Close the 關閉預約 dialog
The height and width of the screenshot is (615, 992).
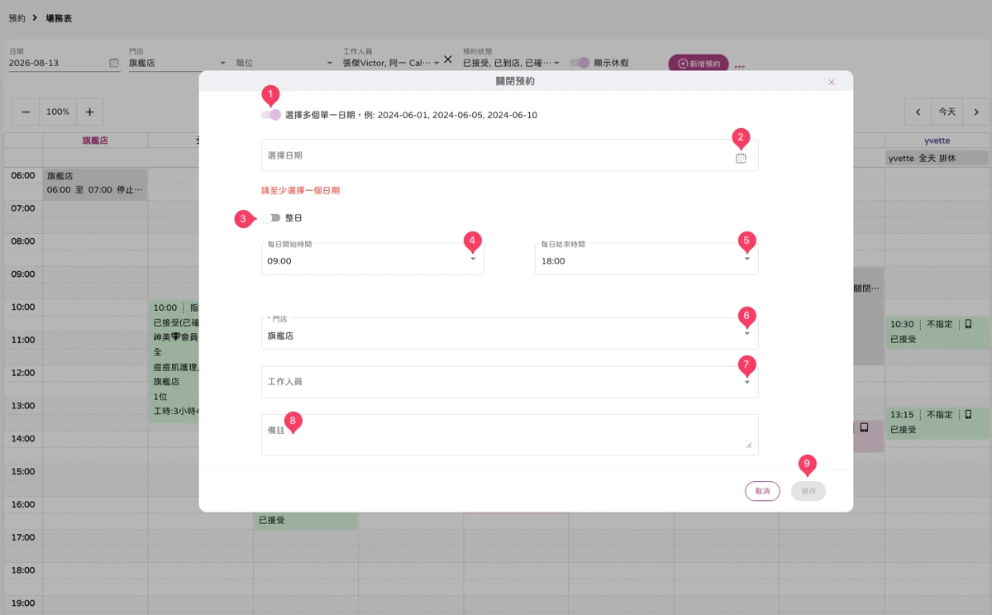click(832, 82)
